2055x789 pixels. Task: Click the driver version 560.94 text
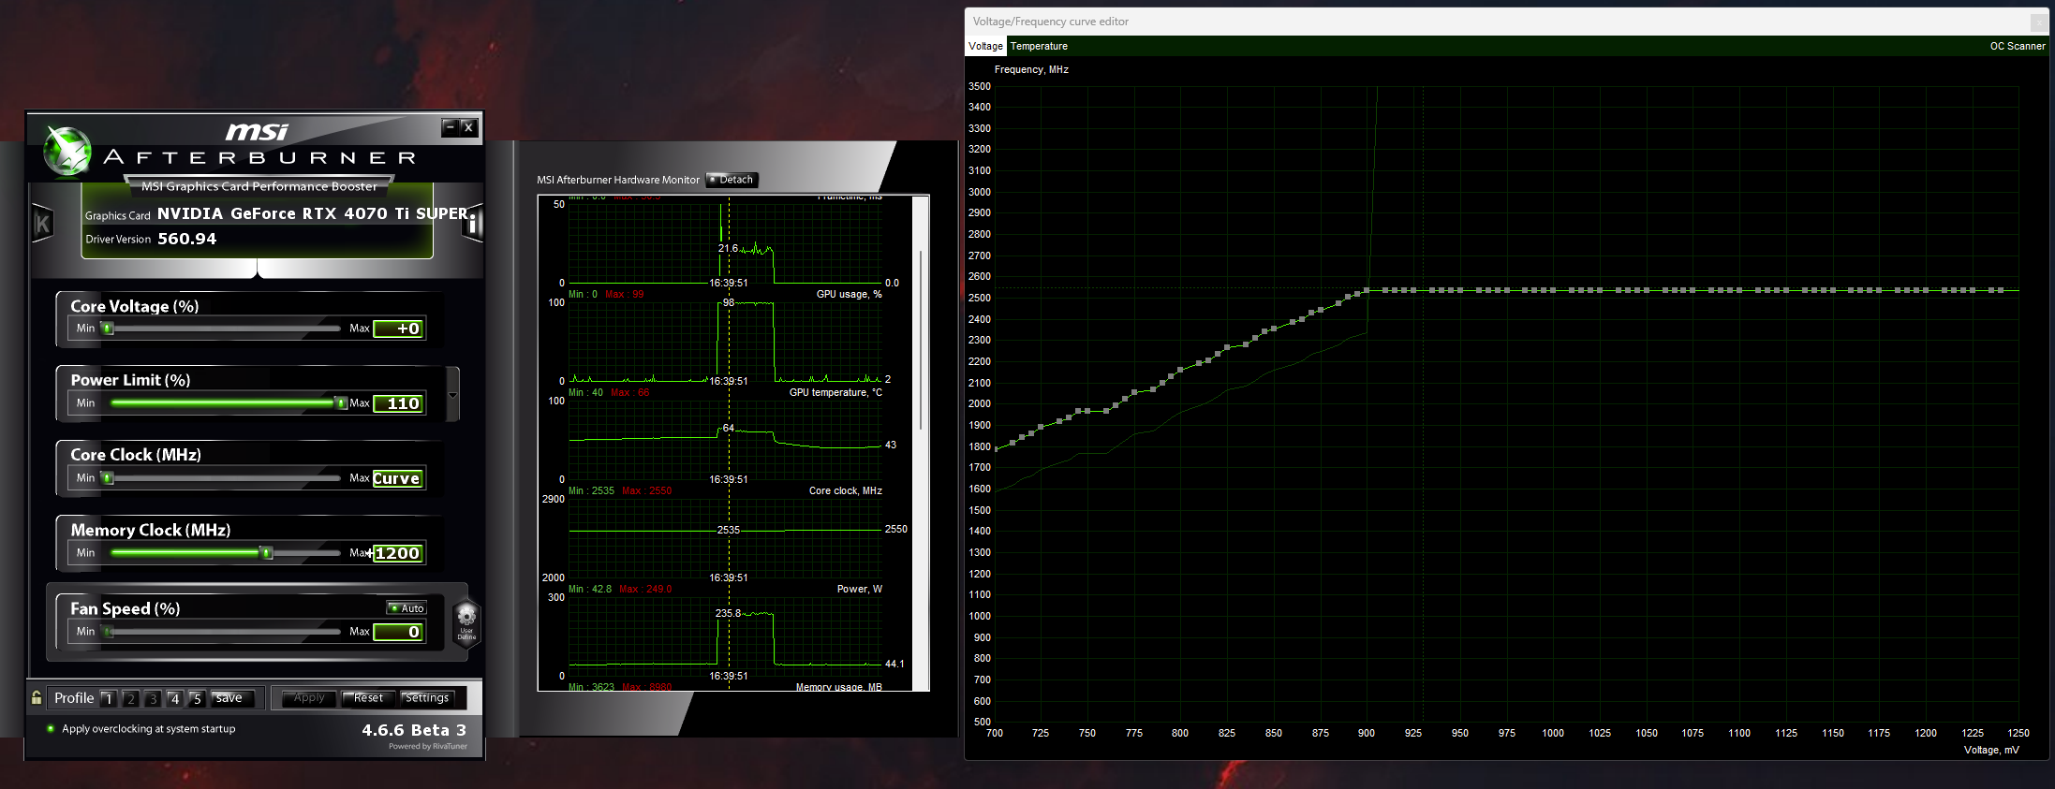click(186, 239)
